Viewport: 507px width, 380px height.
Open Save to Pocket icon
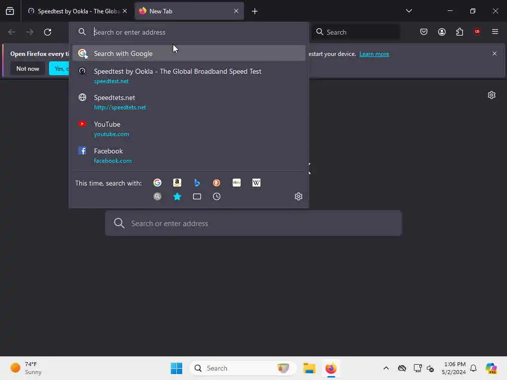pos(424,32)
